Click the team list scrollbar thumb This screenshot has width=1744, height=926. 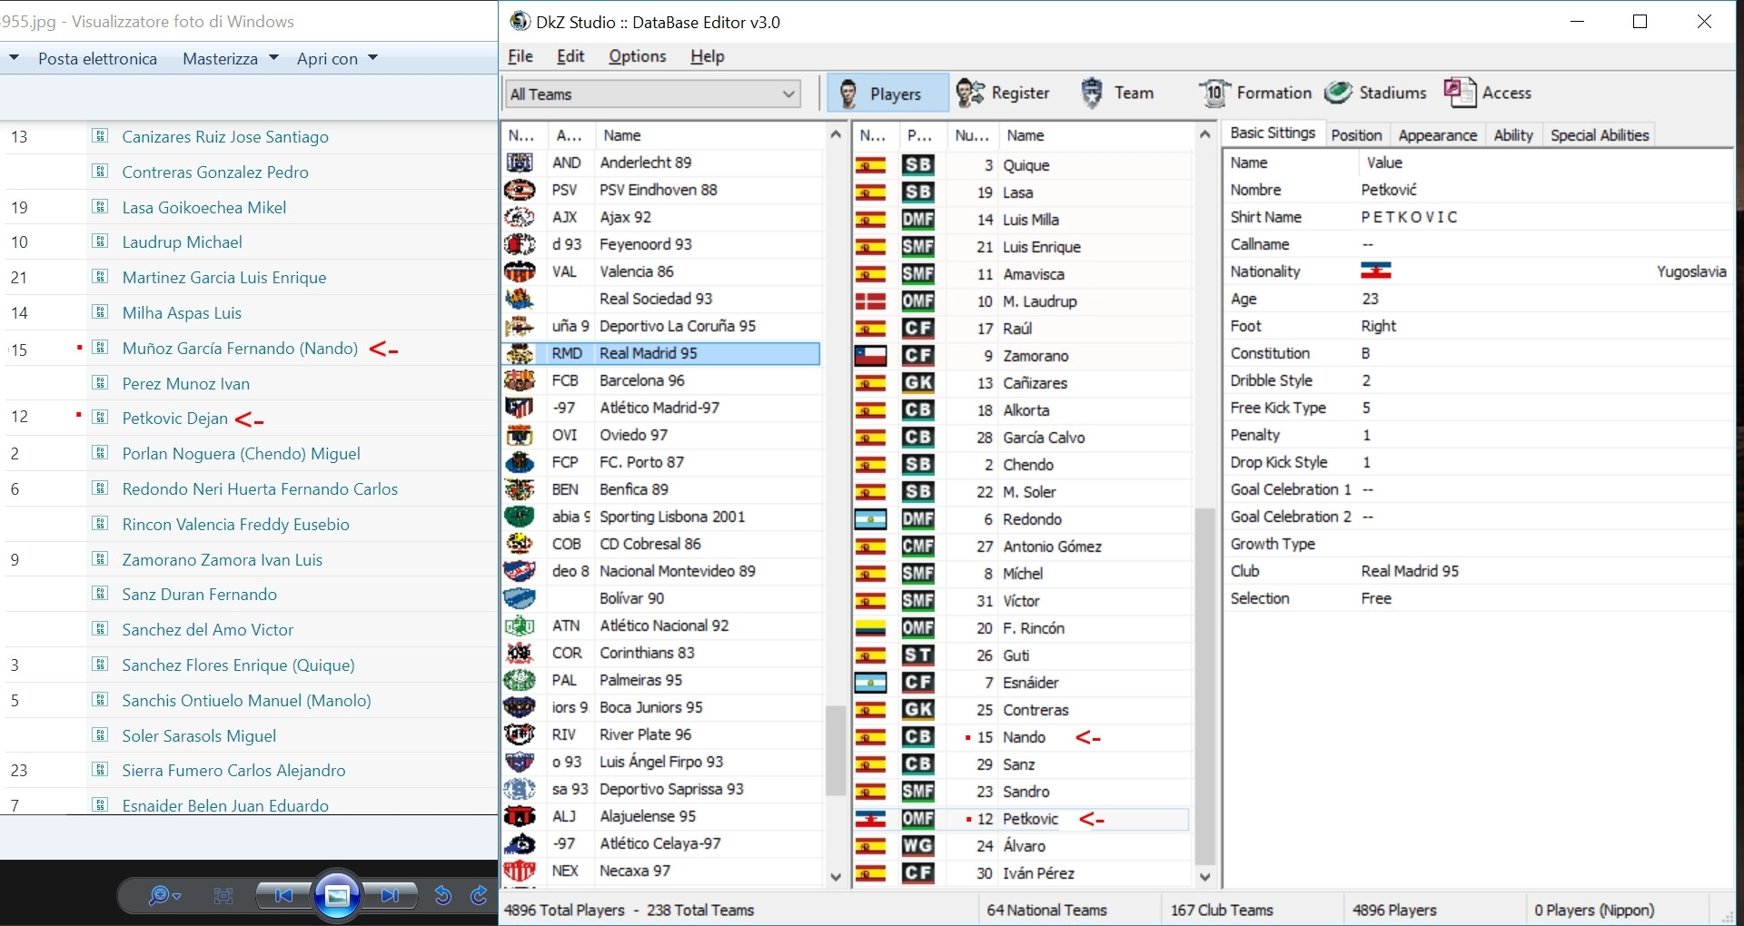point(836,751)
